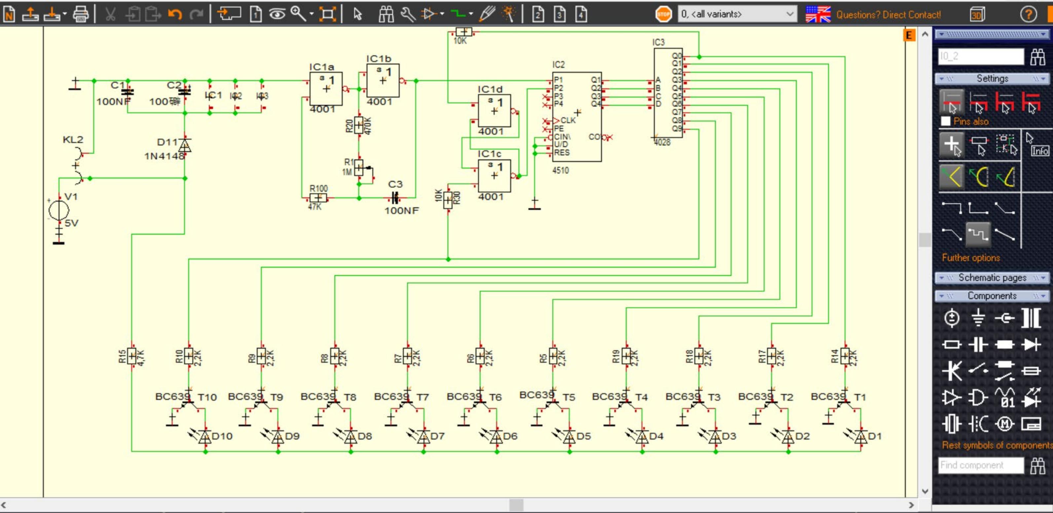Click the orange STOP button

[x=663, y=14]
